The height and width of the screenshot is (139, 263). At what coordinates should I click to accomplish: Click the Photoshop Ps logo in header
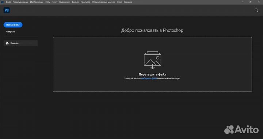(x=7, y=10)
